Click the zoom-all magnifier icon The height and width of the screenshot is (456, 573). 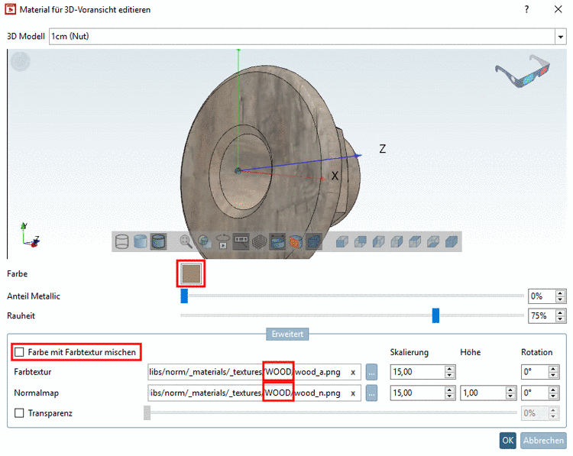click(x=186, y=241)
